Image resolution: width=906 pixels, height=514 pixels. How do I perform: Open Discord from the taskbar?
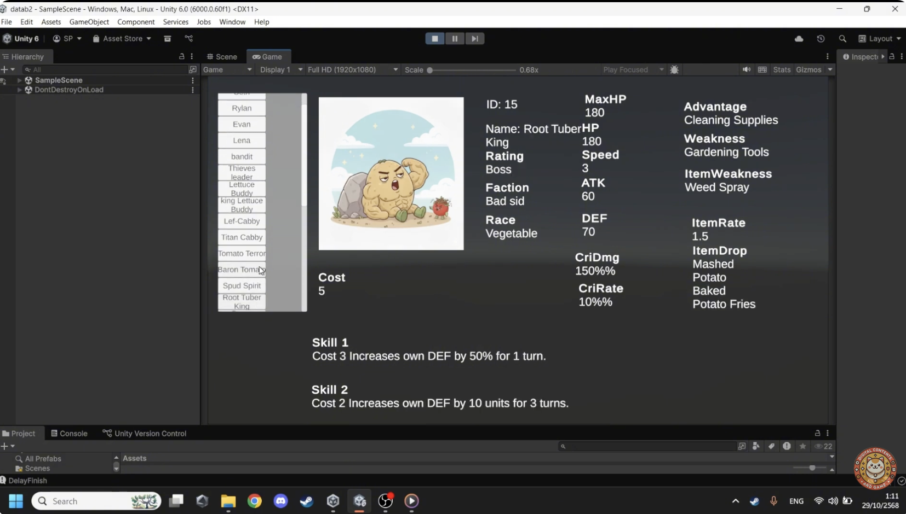(x=280, y=501)
